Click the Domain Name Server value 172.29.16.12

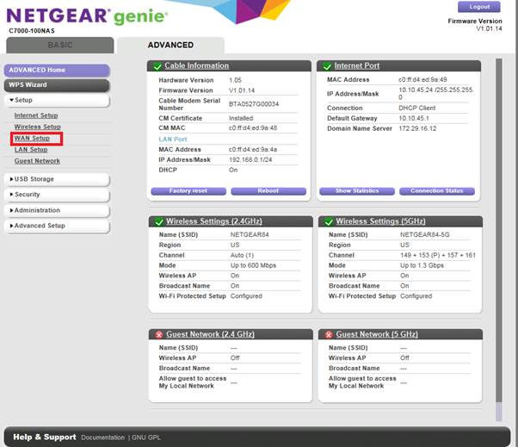click(x=417, y=128)
